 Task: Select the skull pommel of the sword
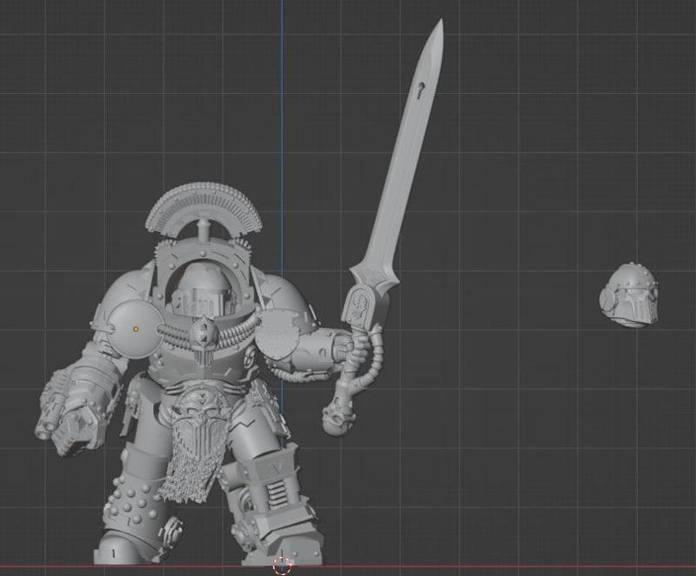pyautogui.click(x=338, y=419)
